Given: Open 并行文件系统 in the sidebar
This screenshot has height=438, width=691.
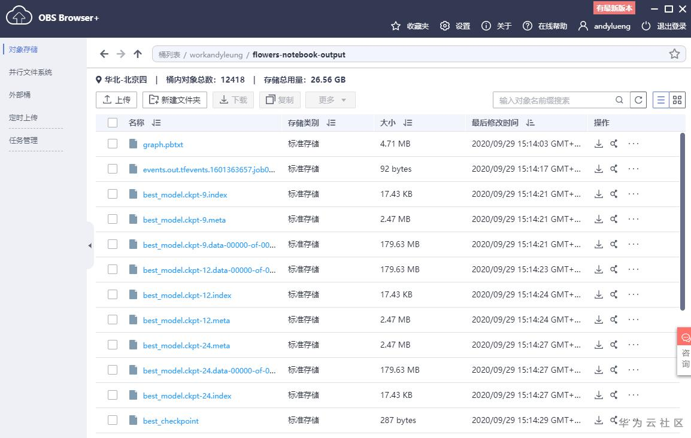Looking at the screenshot, I should point(31,72).
